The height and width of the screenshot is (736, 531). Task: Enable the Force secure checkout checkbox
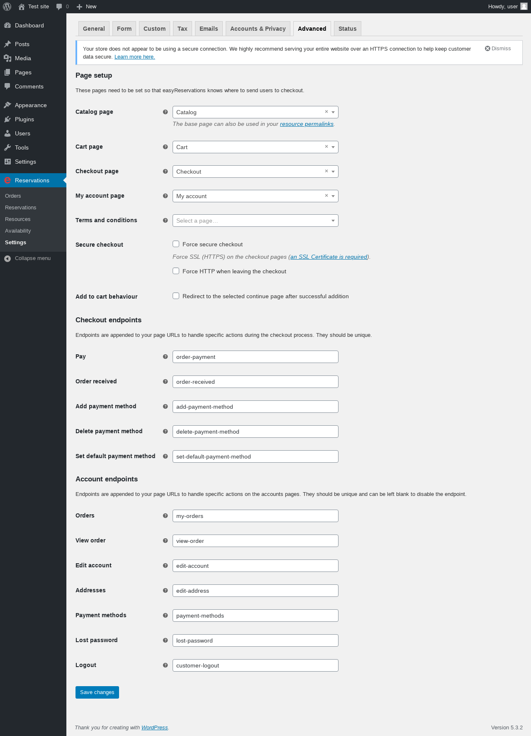pyautogui.click(x=176, y=244)
